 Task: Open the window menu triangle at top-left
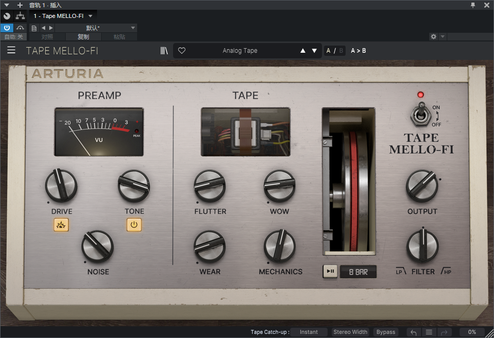[7, 5]
